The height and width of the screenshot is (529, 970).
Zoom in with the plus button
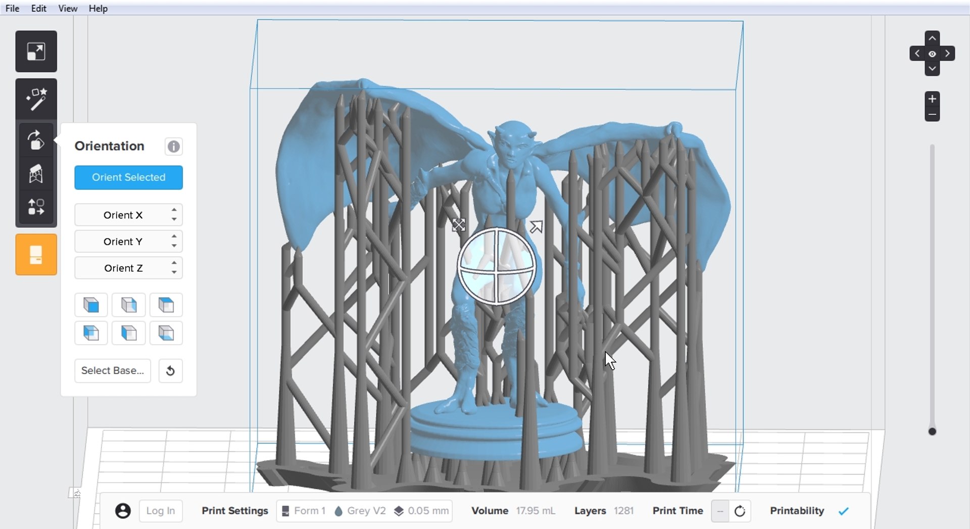(x=932, y=99)
